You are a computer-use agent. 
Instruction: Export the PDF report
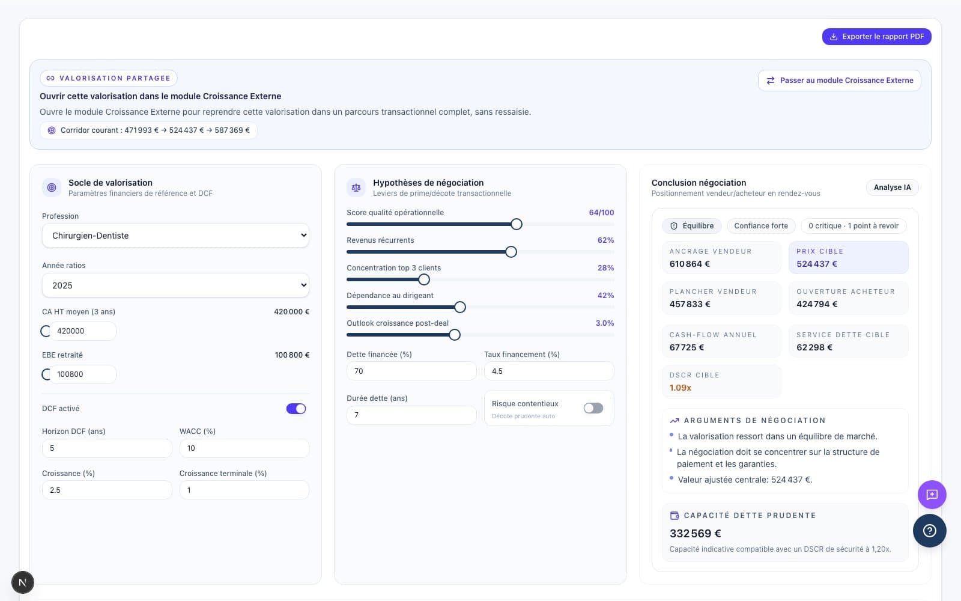click(x=876, y=37)
